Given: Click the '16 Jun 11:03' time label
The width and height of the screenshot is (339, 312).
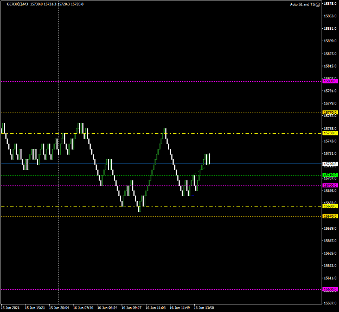Looking at the screenshot, I should [x=156, y=308].
